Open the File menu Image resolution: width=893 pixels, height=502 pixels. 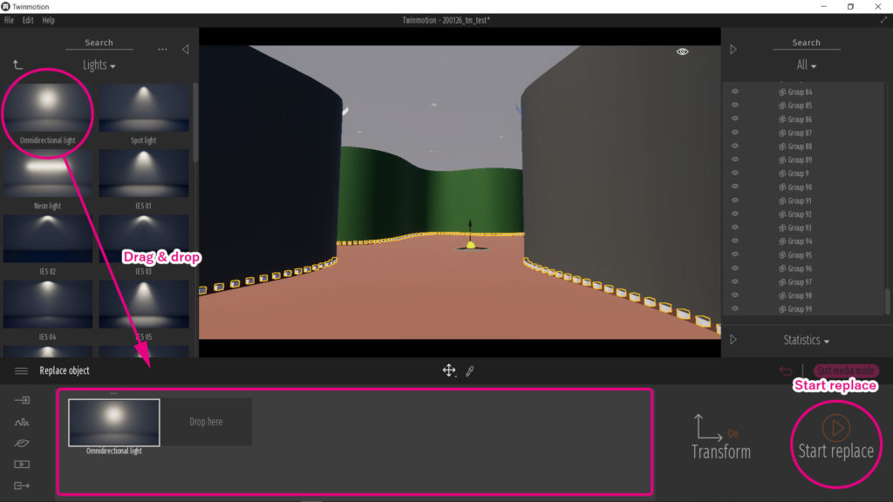pos(9,20)
